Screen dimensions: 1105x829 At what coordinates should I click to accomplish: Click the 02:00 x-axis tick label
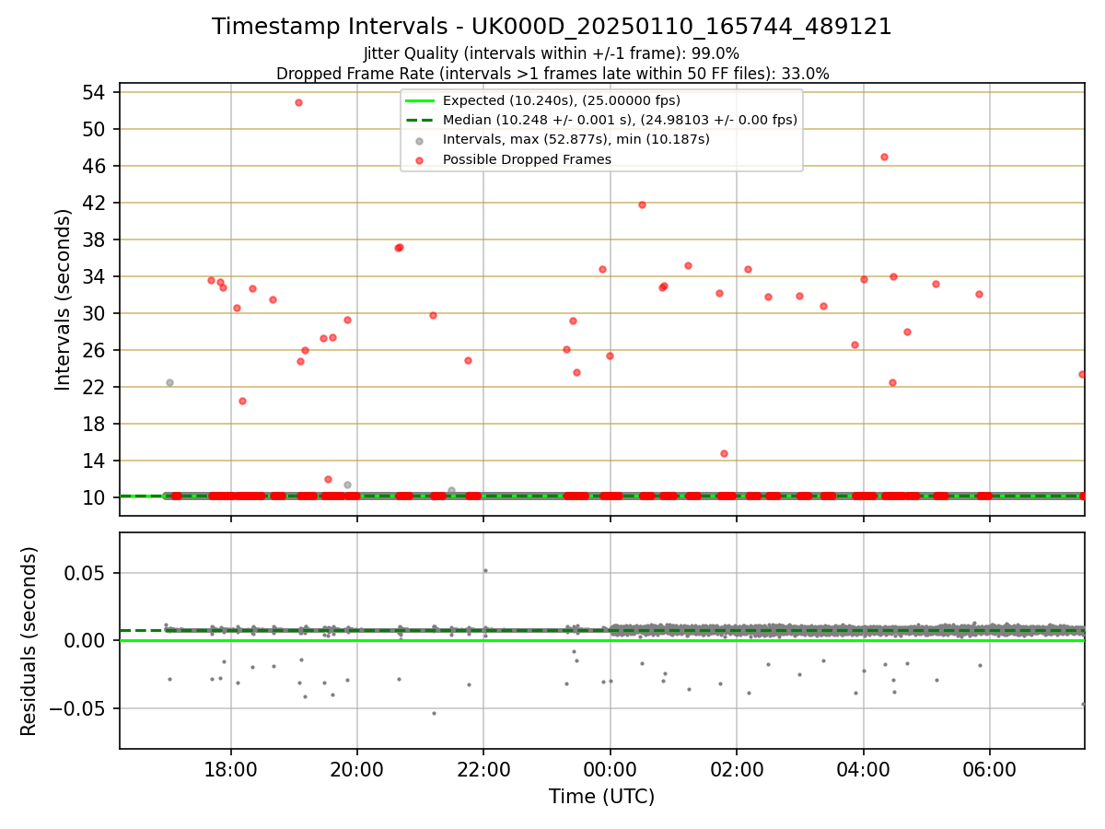pos(737,770)
